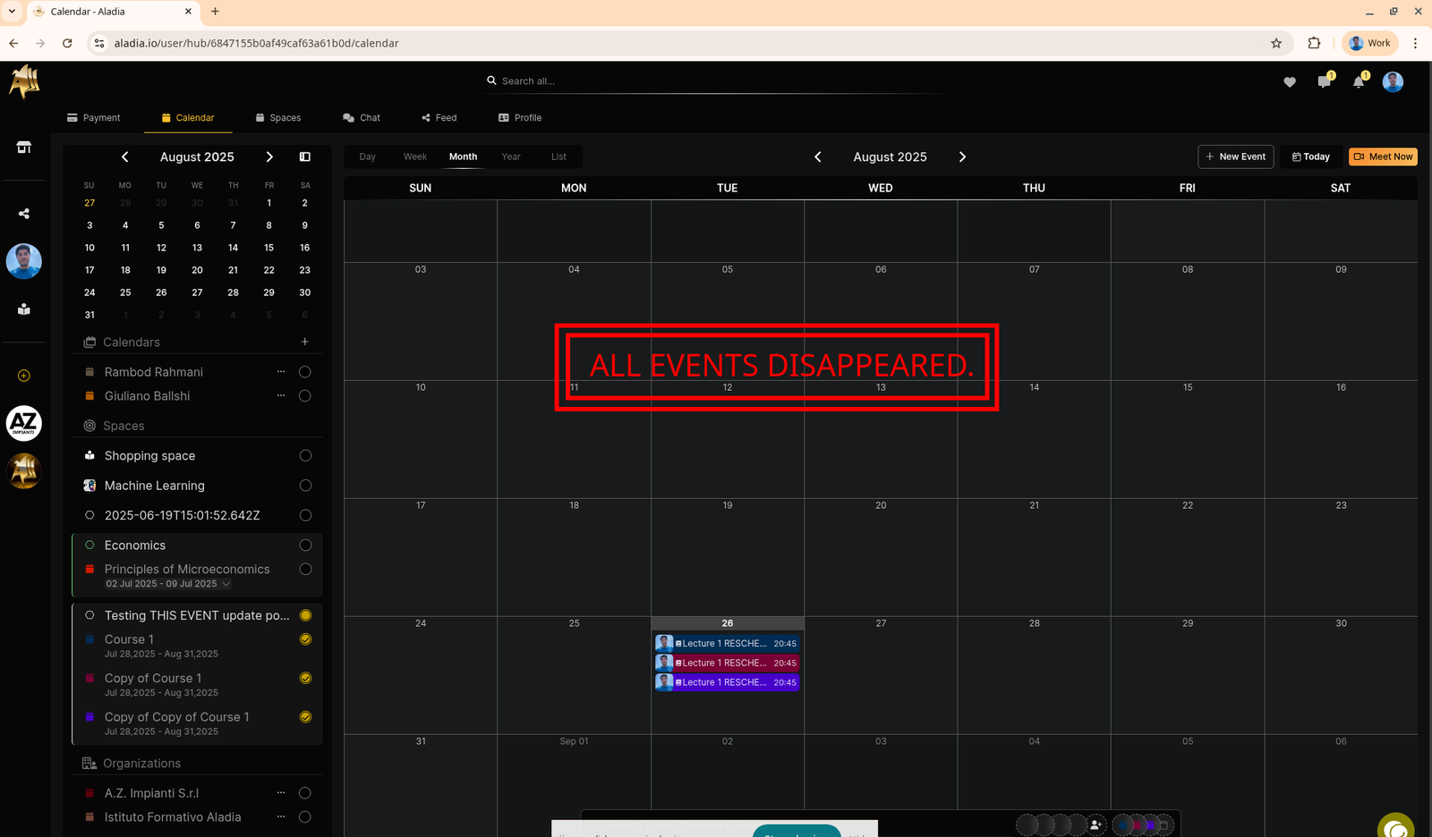Image resolution: width=1432 pixels, height=837 pixels.
Task: Click the New Event button
Action: pos(1236,156)
